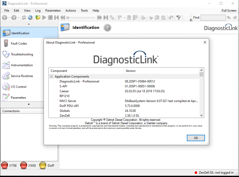Select Troubleshooting in the sidebar
The height and width of the screenshot is (177, 239).
(x=22, y=54)
